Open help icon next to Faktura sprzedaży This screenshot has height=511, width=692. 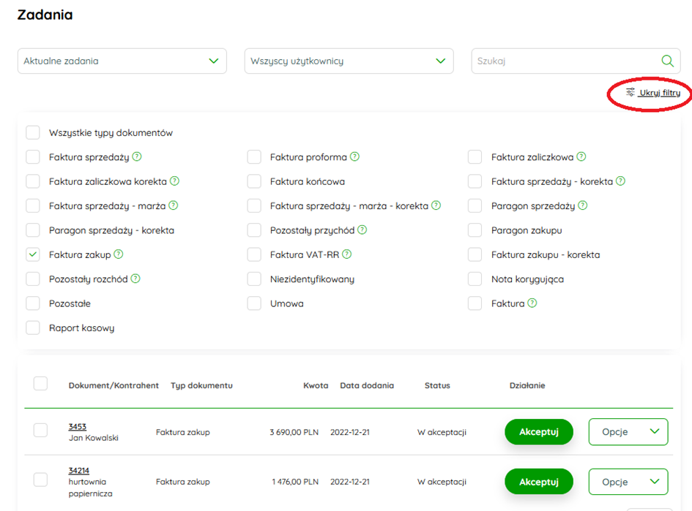tap(137, 156)
